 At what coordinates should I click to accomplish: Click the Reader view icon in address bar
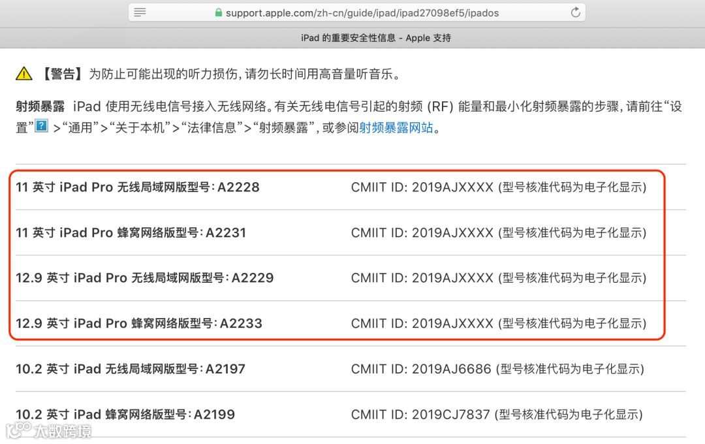tap(140, 12)
